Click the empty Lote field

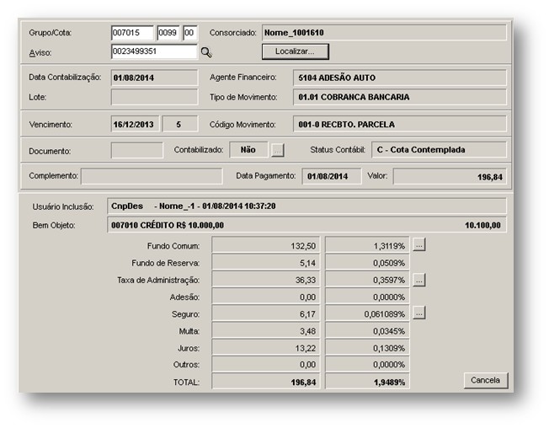click(154, 97)
